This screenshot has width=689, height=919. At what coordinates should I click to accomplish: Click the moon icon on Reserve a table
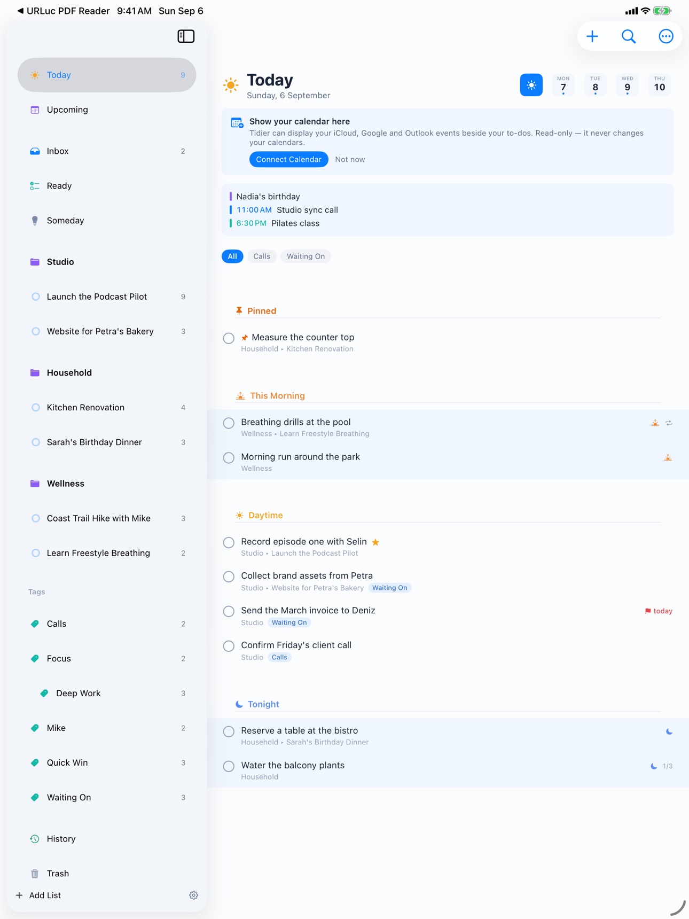click(669, 731)
